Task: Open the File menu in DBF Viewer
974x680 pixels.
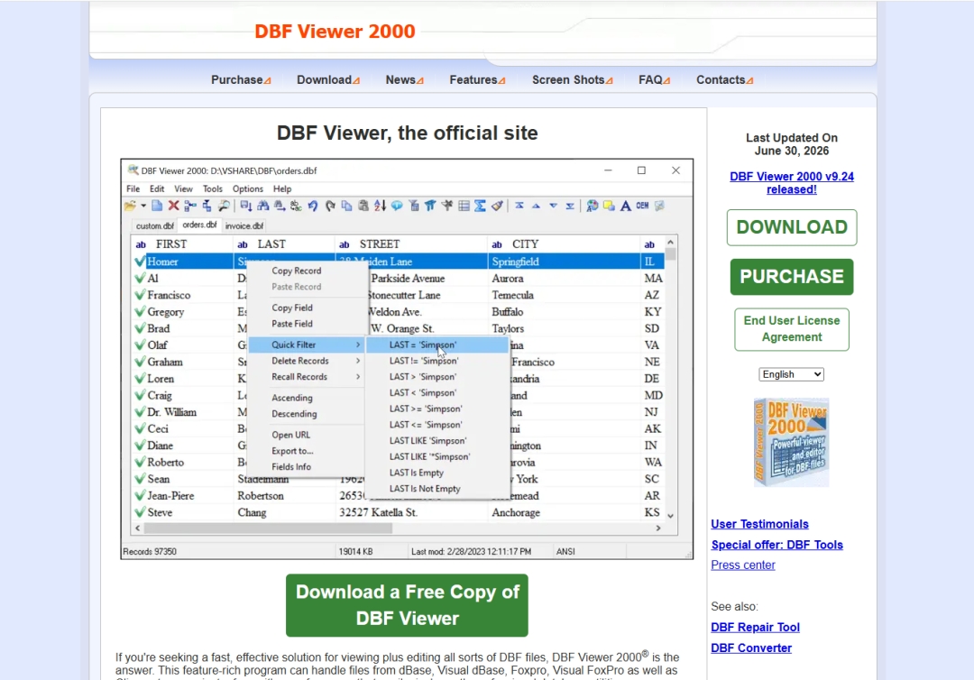Action: point(133,188)
